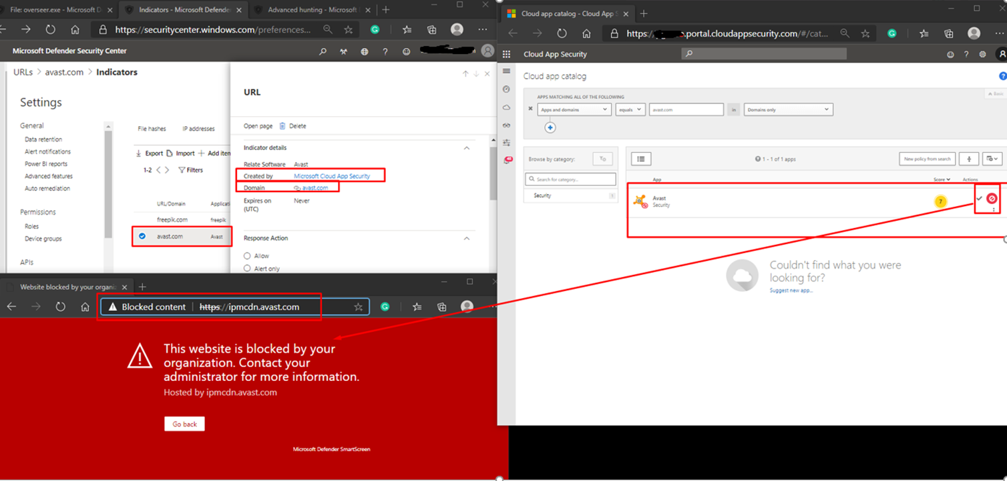Click the Export button in Indicators list
This screenshot has height=481, width=1007.
pyautogui.click(x=150, y=153)
